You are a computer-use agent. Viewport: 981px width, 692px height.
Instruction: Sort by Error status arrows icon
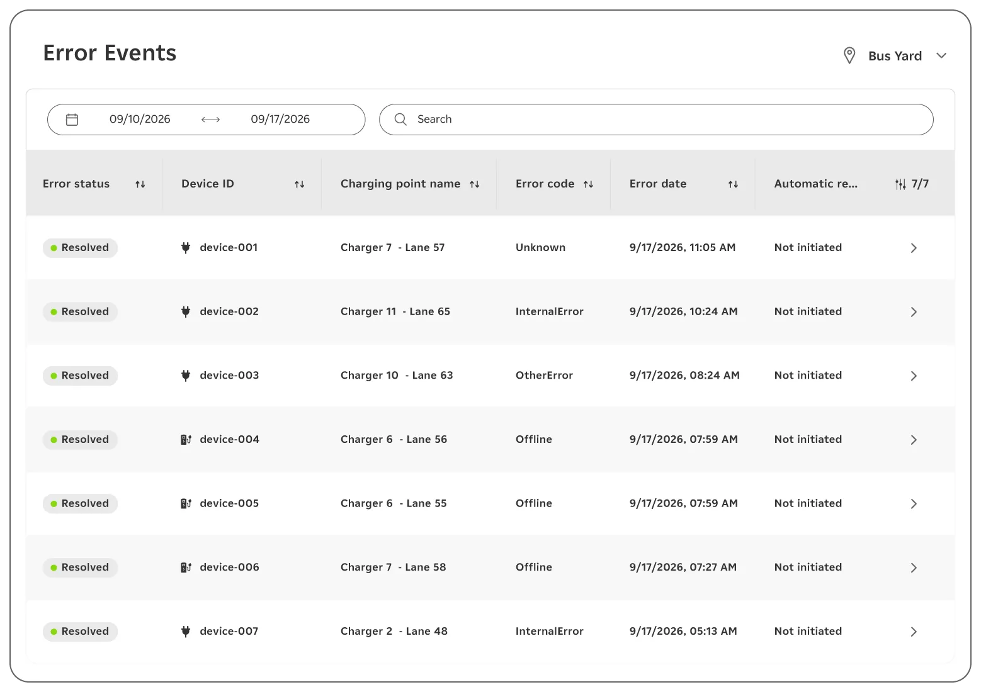[140, 184]
